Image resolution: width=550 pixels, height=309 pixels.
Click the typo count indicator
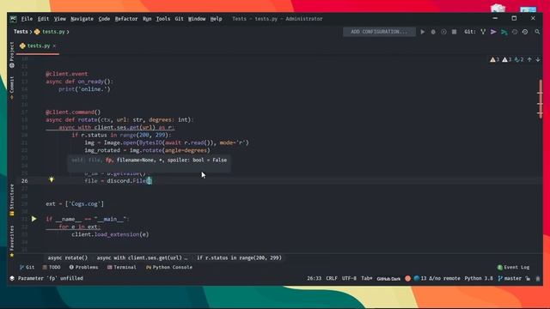(x=519, y=59)
